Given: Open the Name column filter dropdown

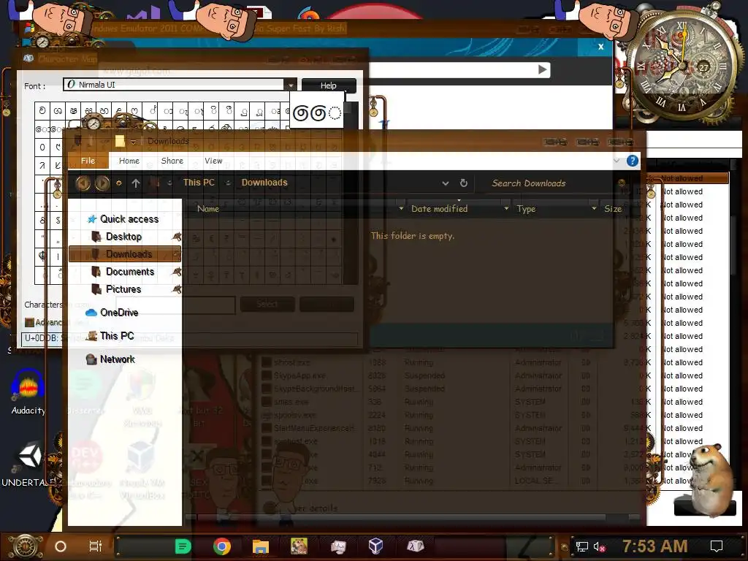Looking at the screenshot, I should tap(401, 209).
